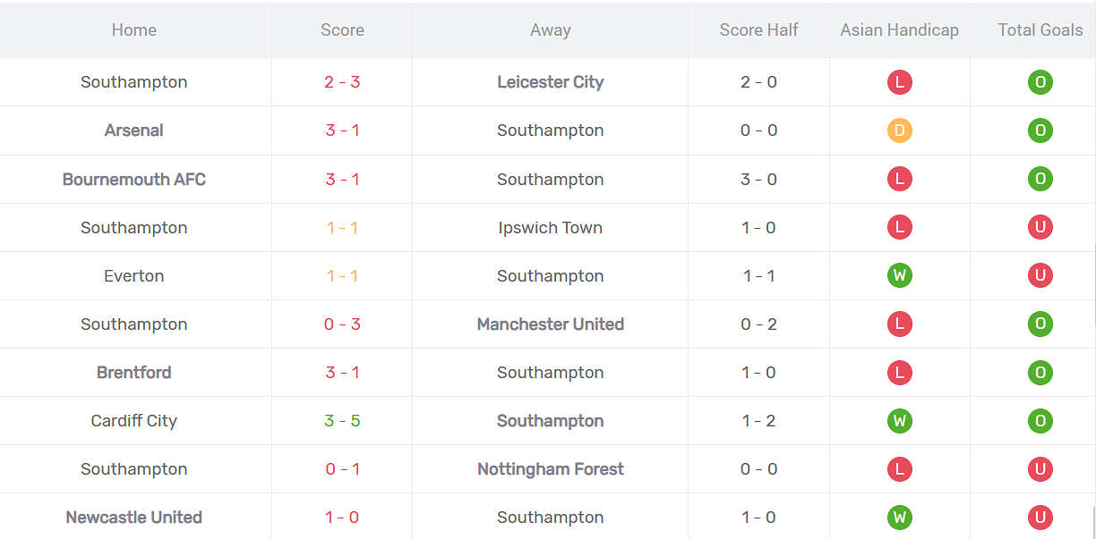Click red L handicap badge in Manchester United row
The width and height of the screenshot is (1096, 539).
[899, 324]
